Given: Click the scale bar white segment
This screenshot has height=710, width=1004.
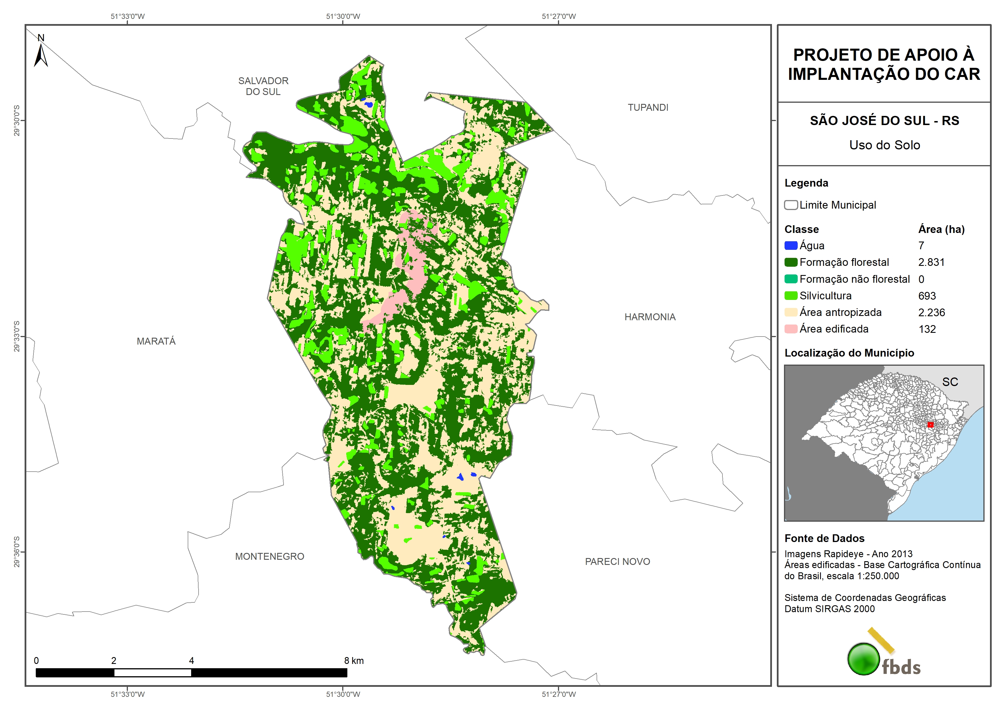Looking at the screenshot, I should tap(153, 673).
